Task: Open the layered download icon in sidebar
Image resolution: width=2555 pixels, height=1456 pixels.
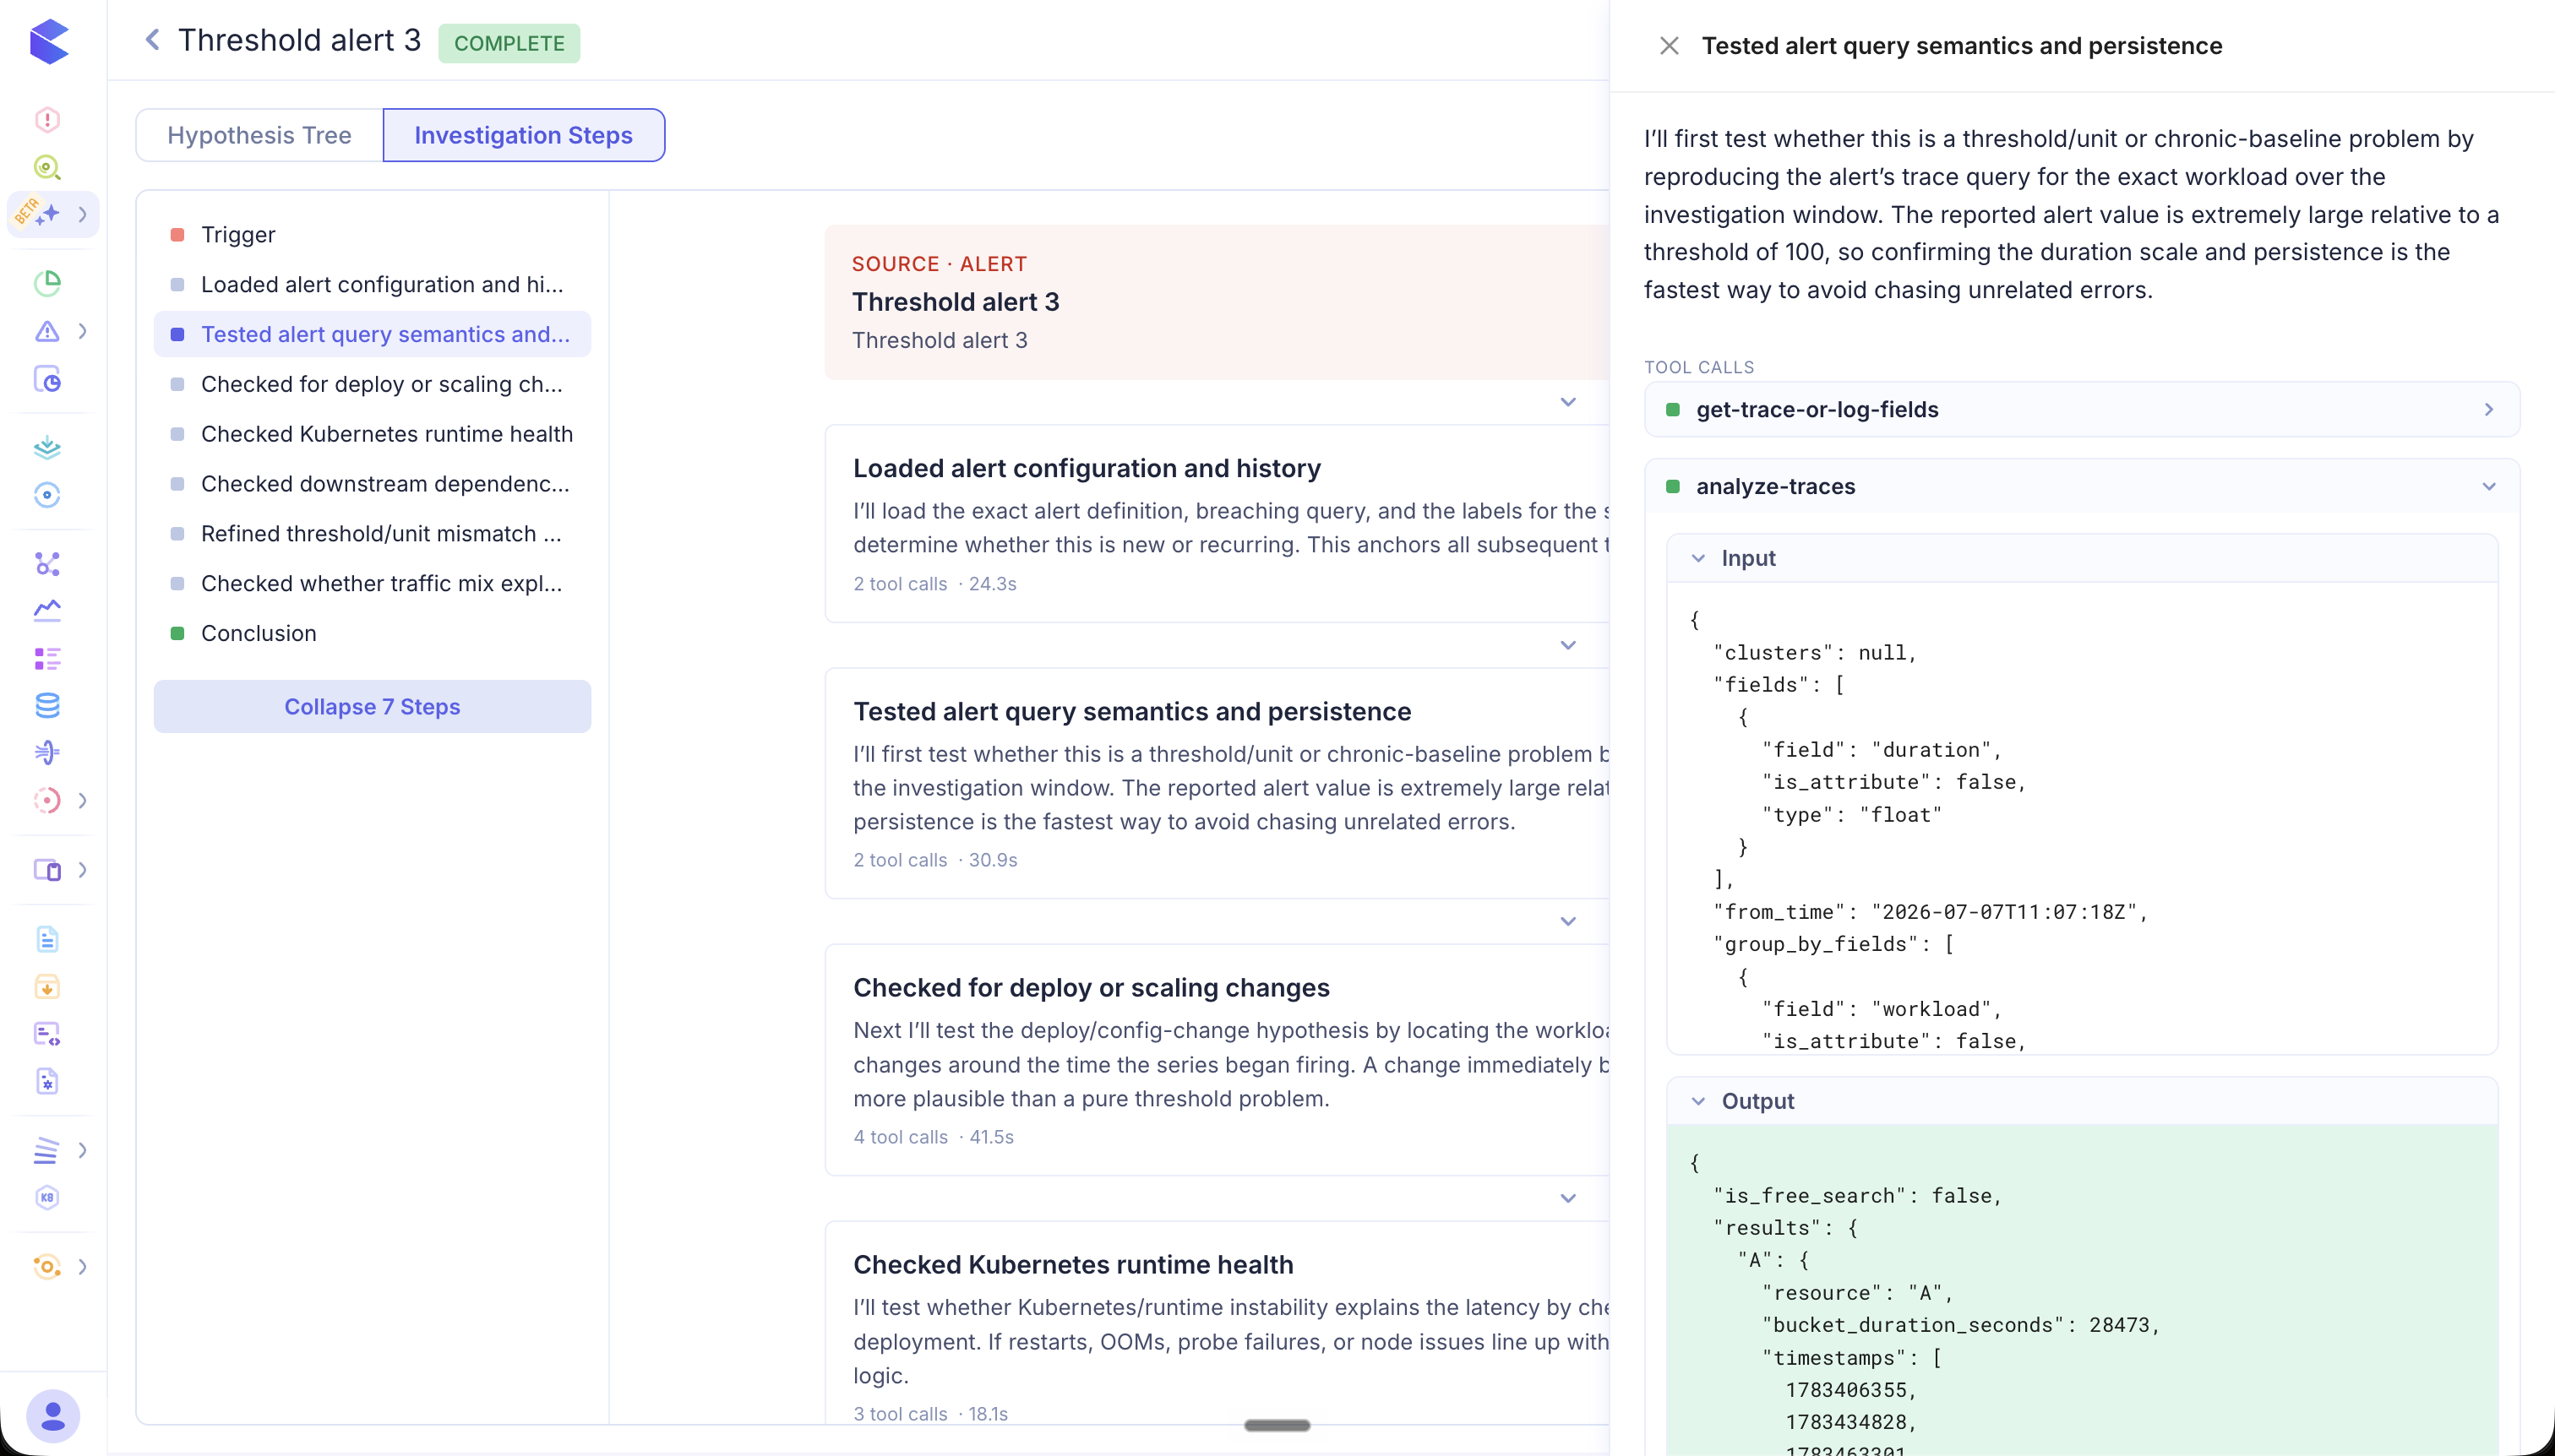Action: 47,447
